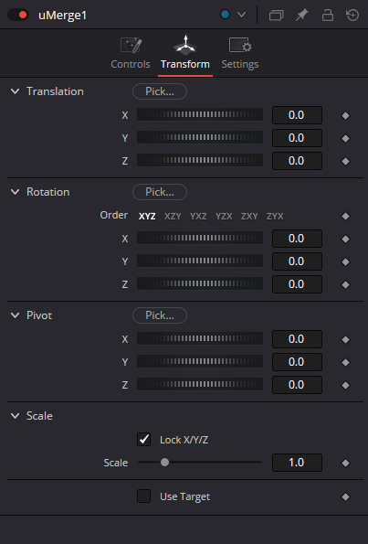Click the Rotation Z value field

[297, 284]
